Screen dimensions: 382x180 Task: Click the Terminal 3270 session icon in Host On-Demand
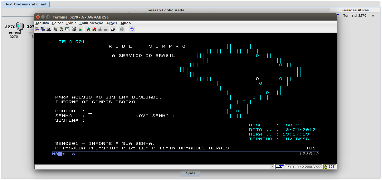tap(14, 30)
